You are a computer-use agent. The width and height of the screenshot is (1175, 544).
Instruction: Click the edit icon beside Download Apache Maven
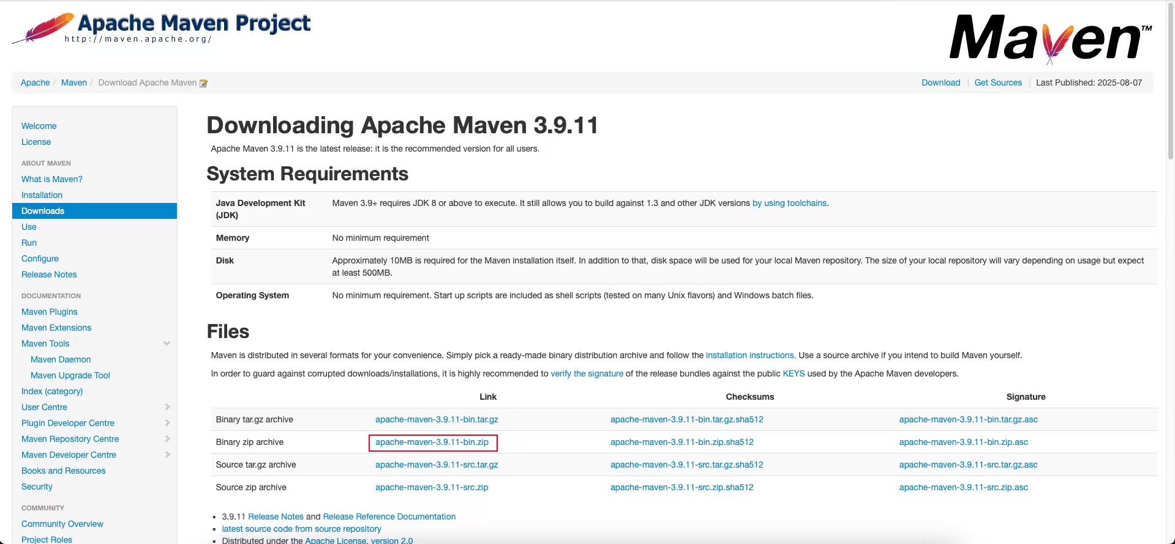coord(204,83)
